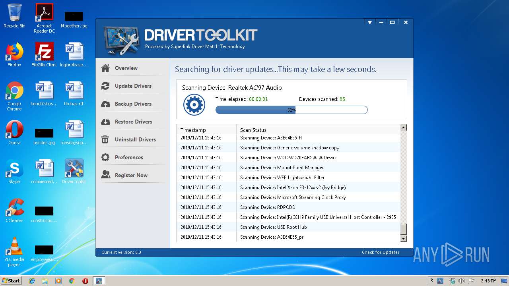
Task: Click the Backup Drivers cloud icon
Action: point(105,104)
